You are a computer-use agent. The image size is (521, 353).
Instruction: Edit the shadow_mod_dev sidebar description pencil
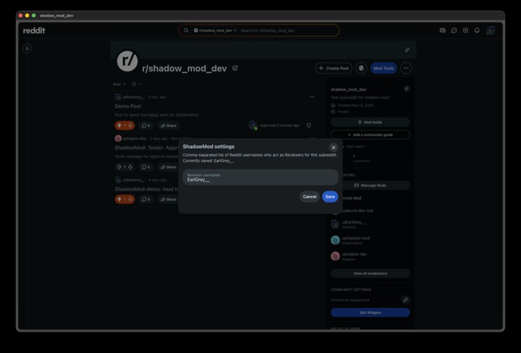pos(407,89)
